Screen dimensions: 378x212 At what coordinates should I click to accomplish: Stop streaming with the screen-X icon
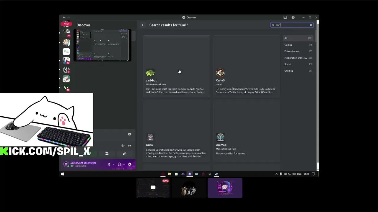(x=130, y=135)
